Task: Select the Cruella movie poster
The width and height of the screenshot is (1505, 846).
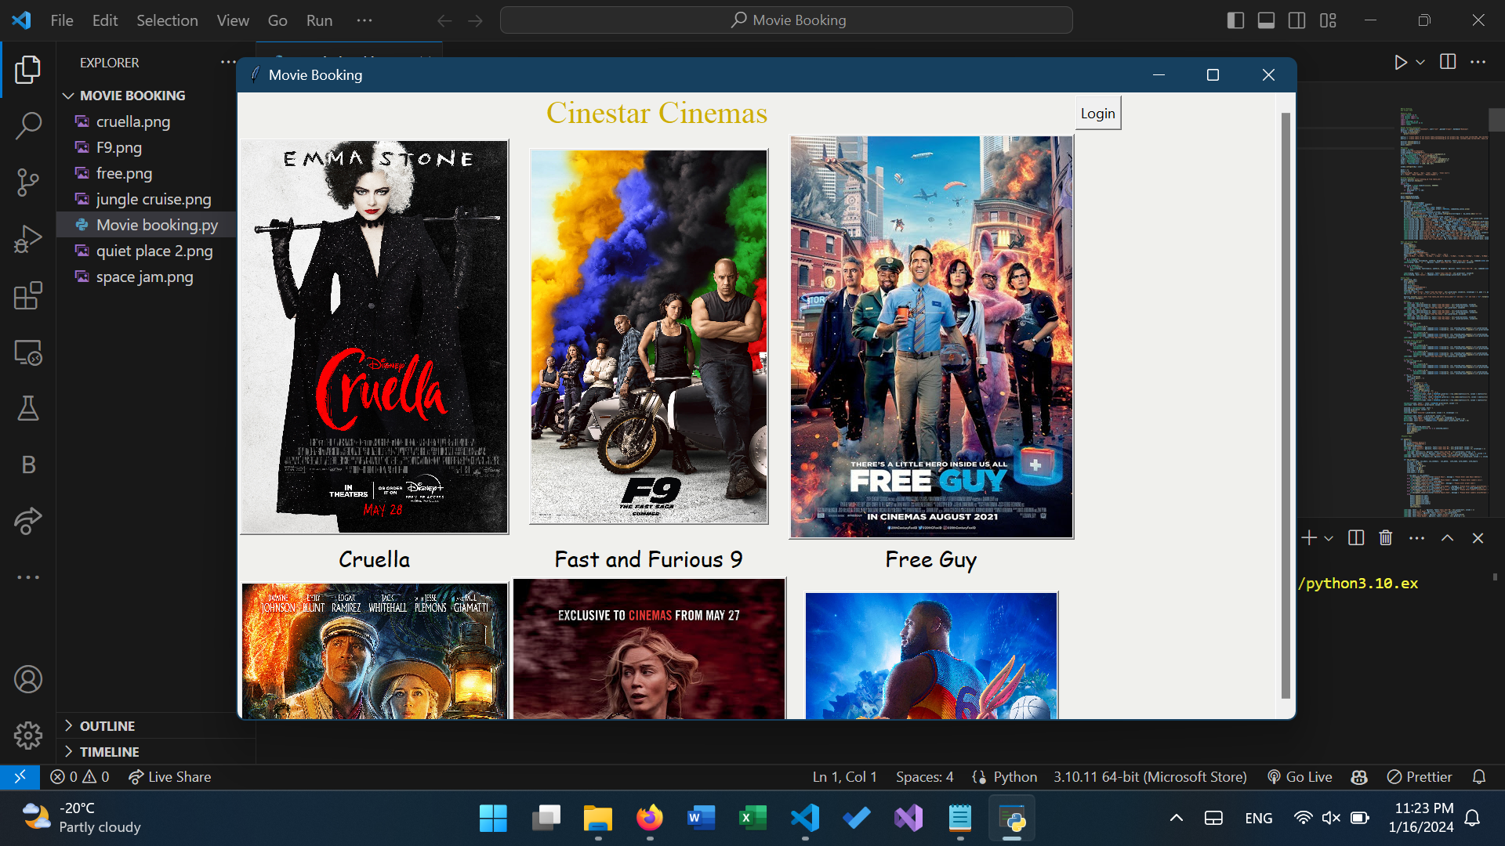Action: point(375,338)
